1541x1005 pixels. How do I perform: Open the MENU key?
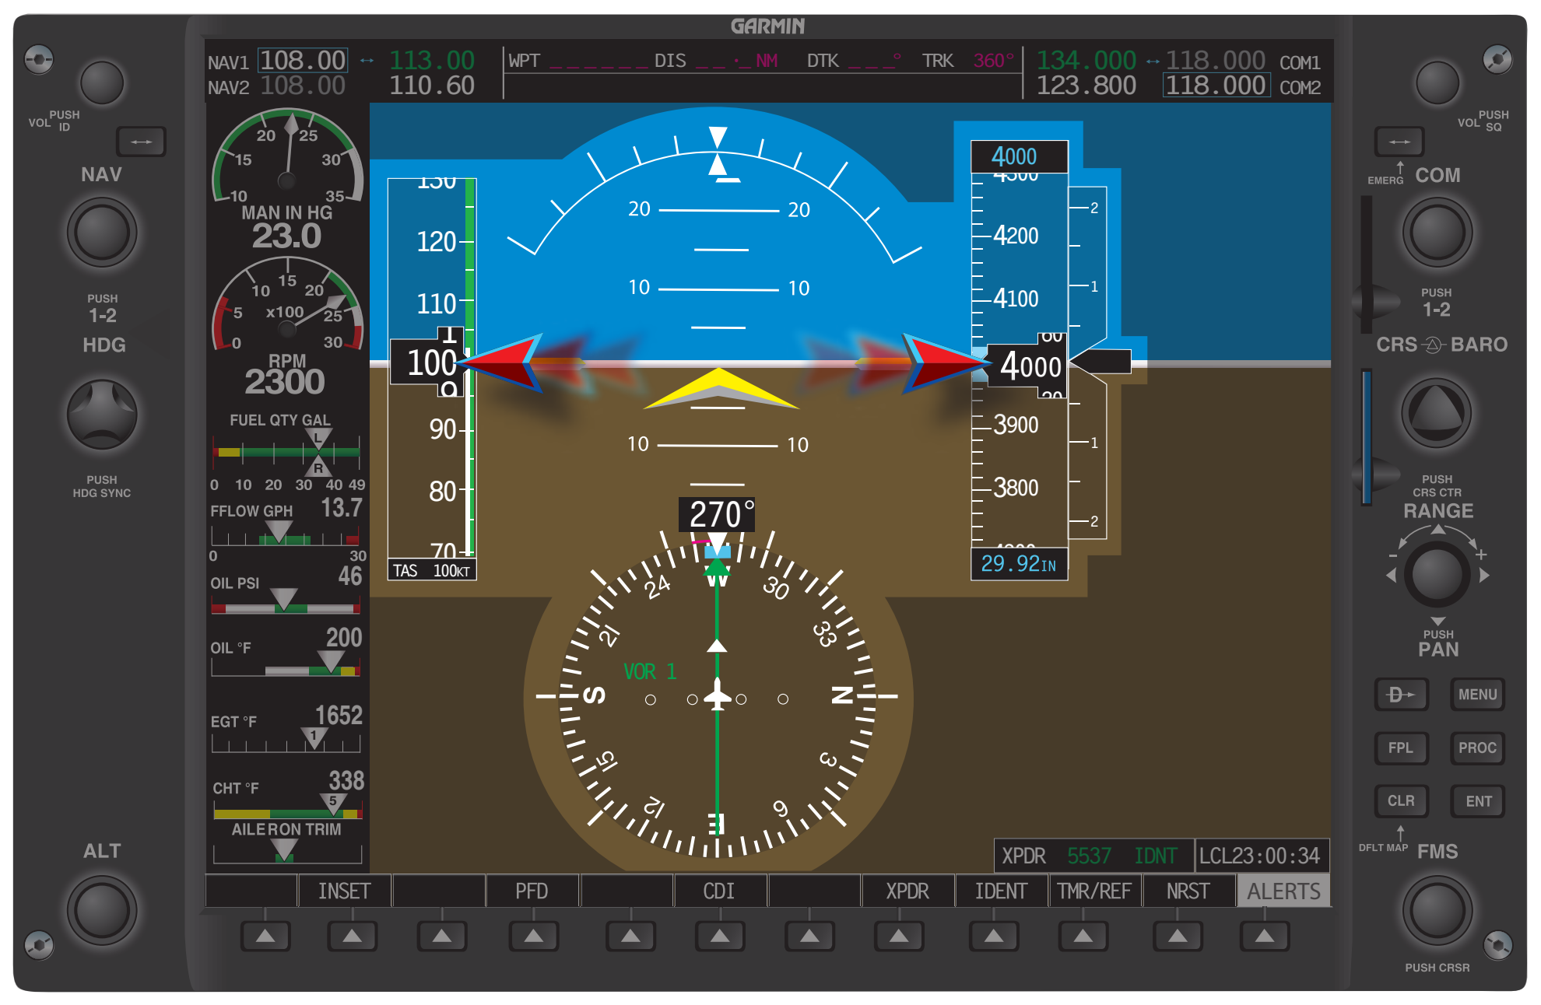click(1477, 694)
